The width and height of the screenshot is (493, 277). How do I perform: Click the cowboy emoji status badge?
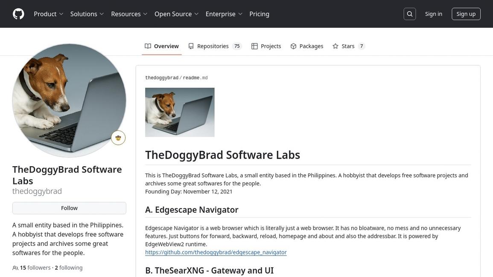(x=118, y=138)
